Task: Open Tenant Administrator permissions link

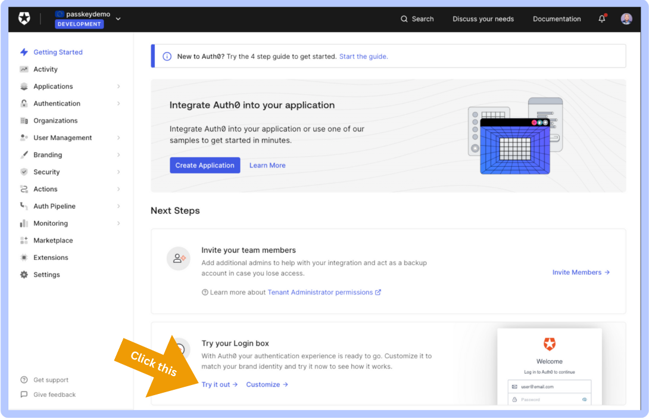Action: [320, 292]
